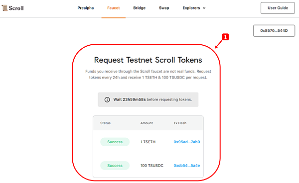Click the info icon beside the wait message
This screenshot has width=299, height=183.
[x=107, y=99]
